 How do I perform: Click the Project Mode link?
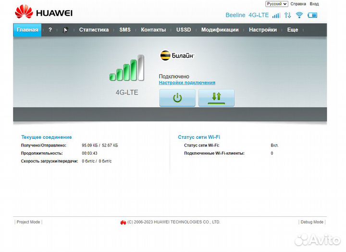(x=28, y=222)
